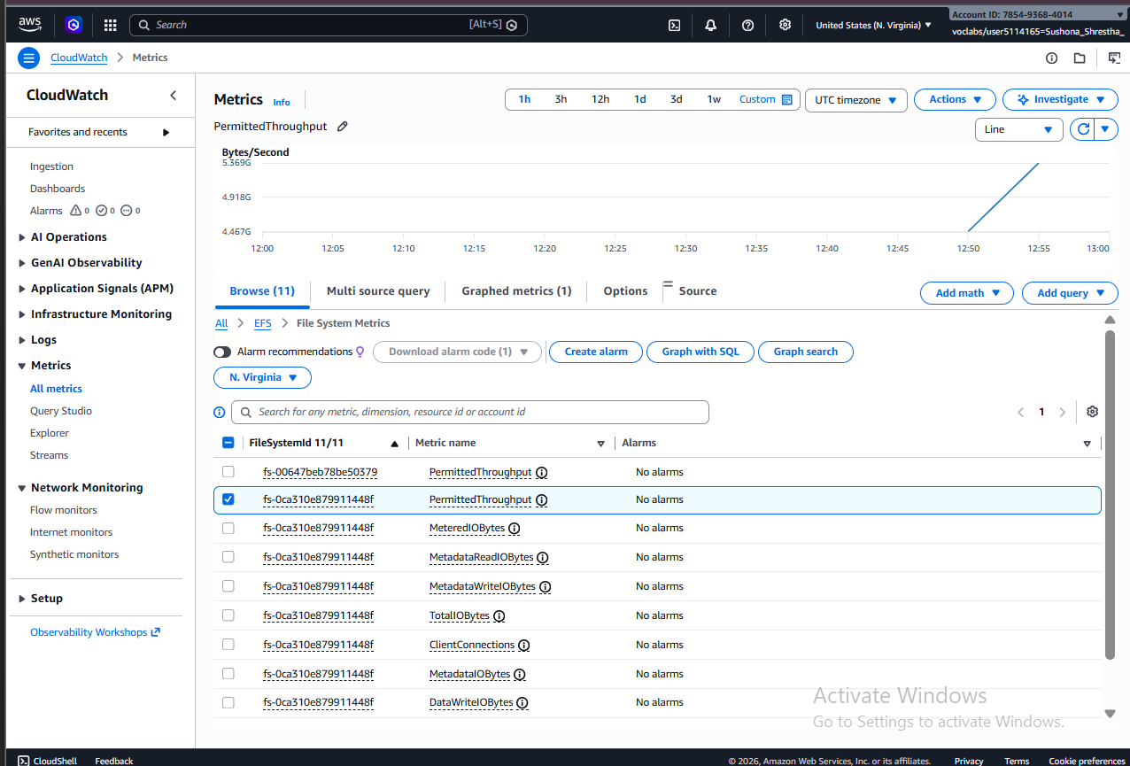Open the Add query dropdown
Viewport: 1130px width, 766px height.
click(1070, 293)
